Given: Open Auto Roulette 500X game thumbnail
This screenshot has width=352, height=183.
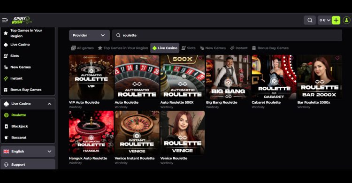Looking at the screenshot, I should pos(183,77).
